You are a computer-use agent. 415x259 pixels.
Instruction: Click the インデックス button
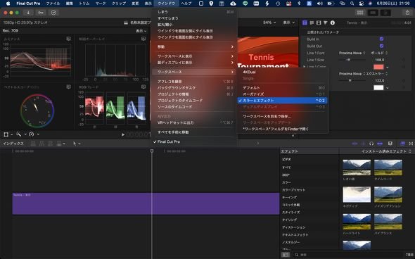pyautogui.click(x=13, y=144)
